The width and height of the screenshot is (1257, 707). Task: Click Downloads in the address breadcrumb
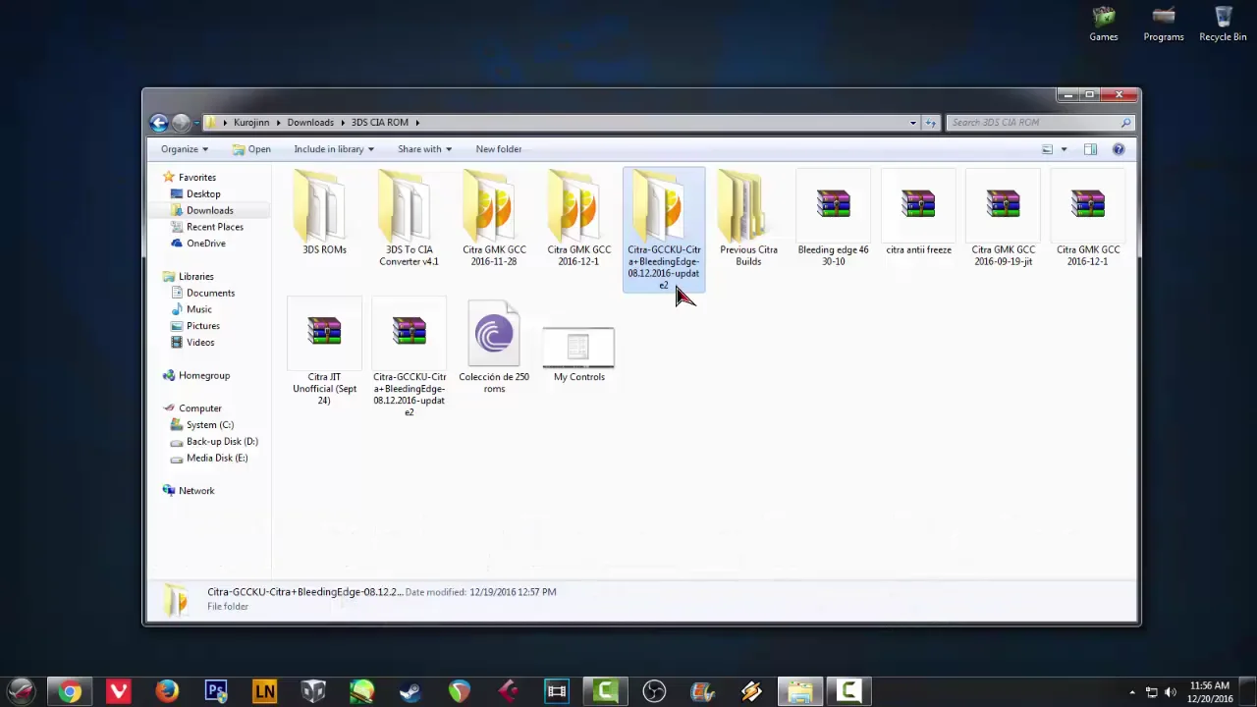[x=310, y=123]
